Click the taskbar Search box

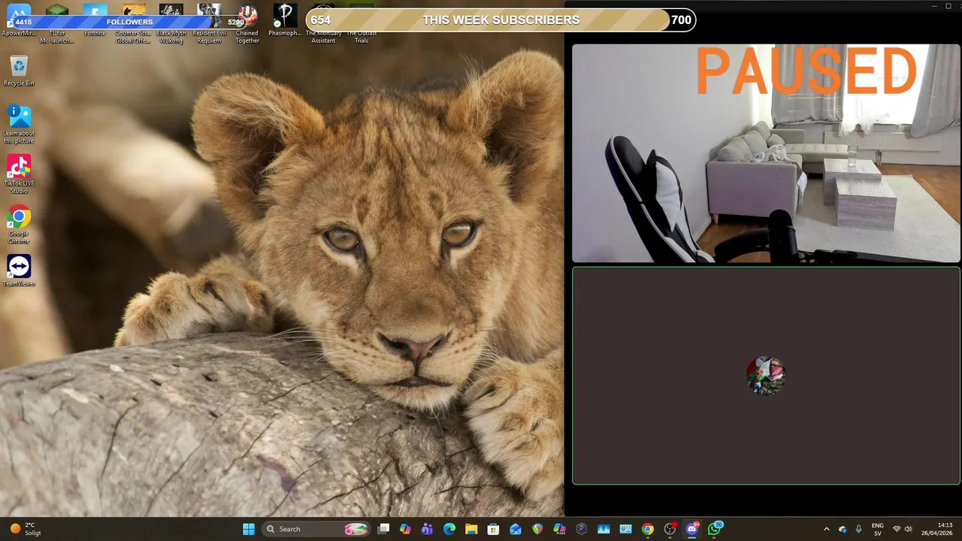pyautogui.click(x=316, y=529)
